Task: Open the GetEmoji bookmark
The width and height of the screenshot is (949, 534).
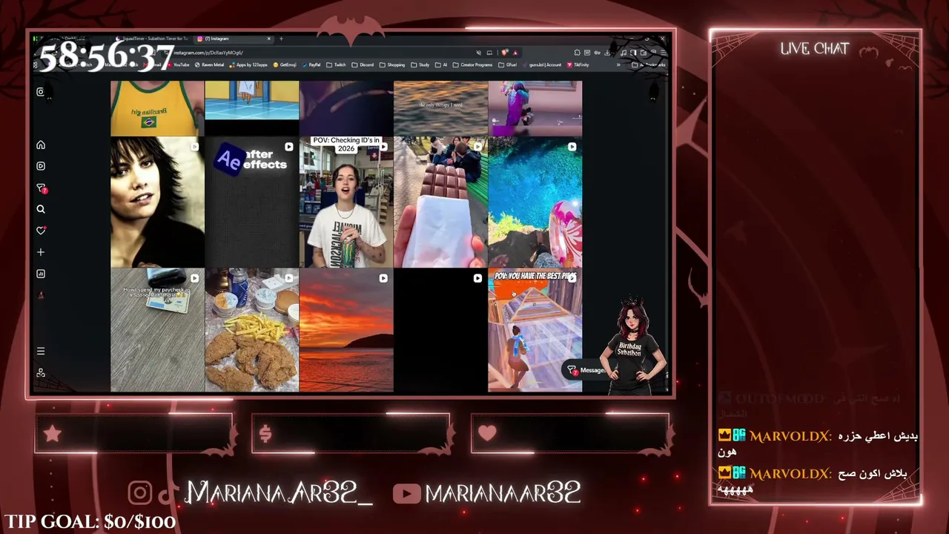Action: click(285, 65)
